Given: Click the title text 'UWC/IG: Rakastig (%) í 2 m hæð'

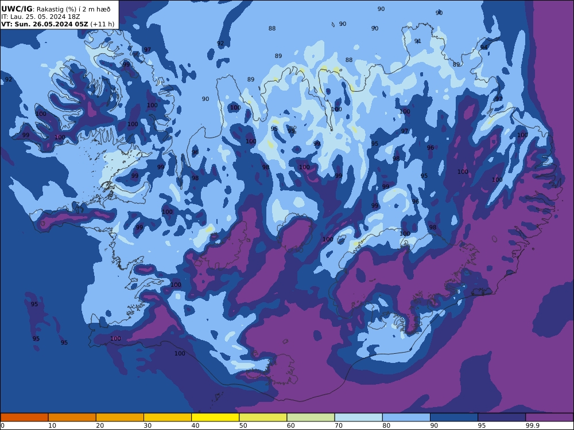Looking at the screenshot, I should point(56,9).
